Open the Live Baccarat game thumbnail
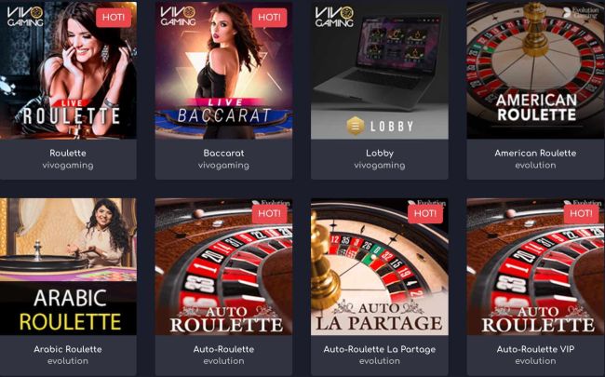Image resolution: width=605 pixels, height=377 pixels. tap(223, 70)
